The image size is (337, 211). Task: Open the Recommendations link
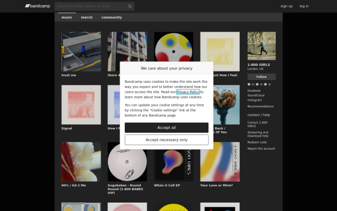pos(261,106)
